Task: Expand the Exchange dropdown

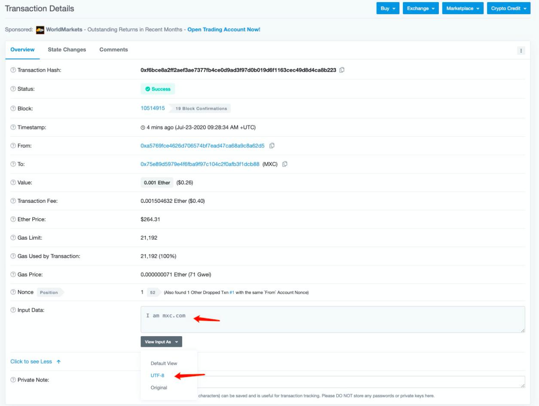Action: click(420, 9)
